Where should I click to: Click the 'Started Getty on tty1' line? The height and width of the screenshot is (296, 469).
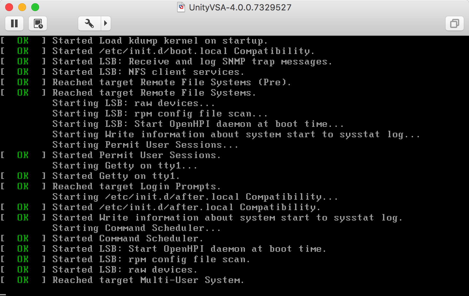(x=116, y=176)
